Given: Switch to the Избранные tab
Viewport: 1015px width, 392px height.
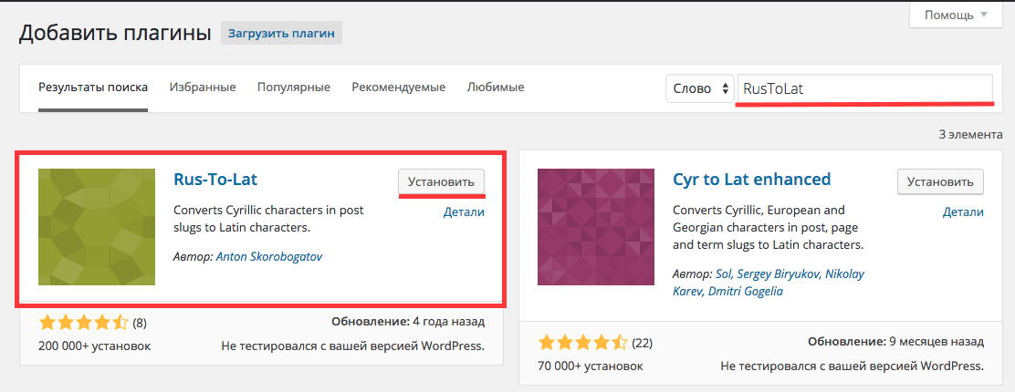Looking at the screenshot, I should point(203,88).
